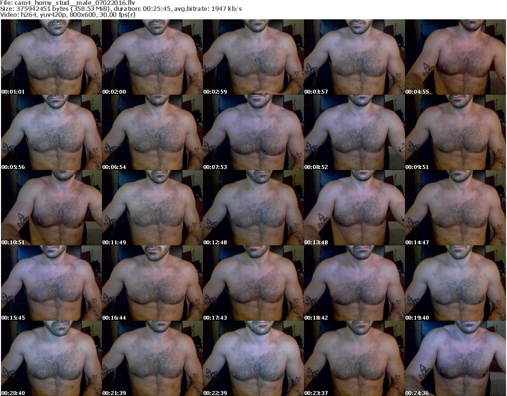
Task: Select the frame at 00:02:00
Action: pyautogui.click(x=152, y=57)
